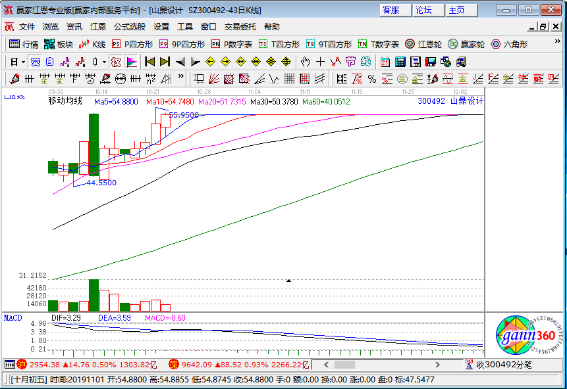Image resolution: width=567 pixels, height=389 pixels.
Task: Expand the drawing toolbar overflow chevron
Action: (x=181, y=76)
